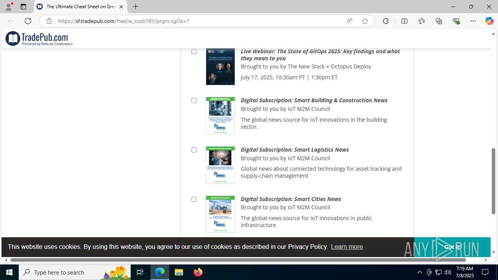Click 'Brought to you by The New Stack + Octopus Deploy'
The width and height of the screenshot is (498, 280).
306,66
